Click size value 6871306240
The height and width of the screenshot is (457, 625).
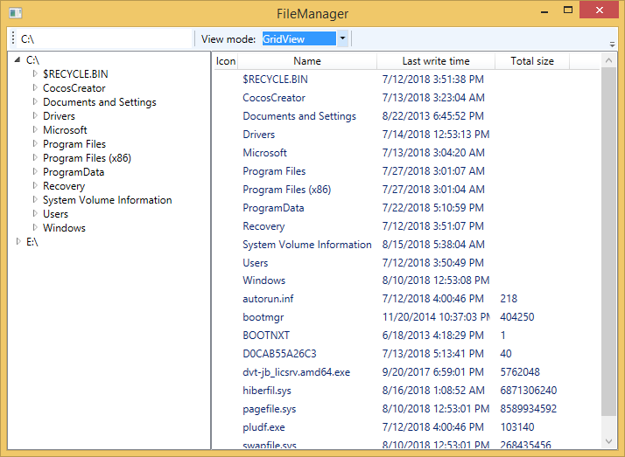(x=528, y=391)
